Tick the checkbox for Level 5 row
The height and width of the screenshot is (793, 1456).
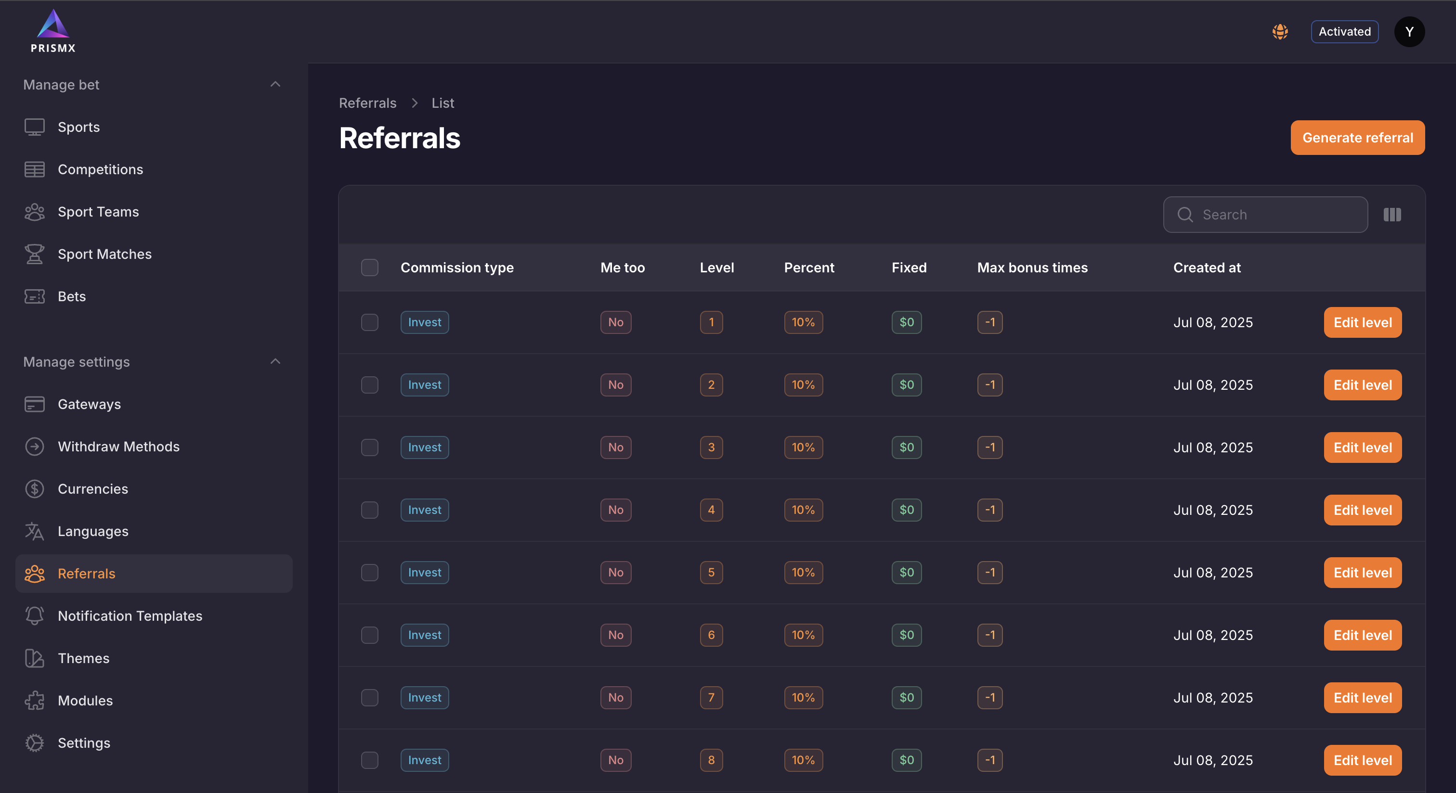(x=370, y=573)
